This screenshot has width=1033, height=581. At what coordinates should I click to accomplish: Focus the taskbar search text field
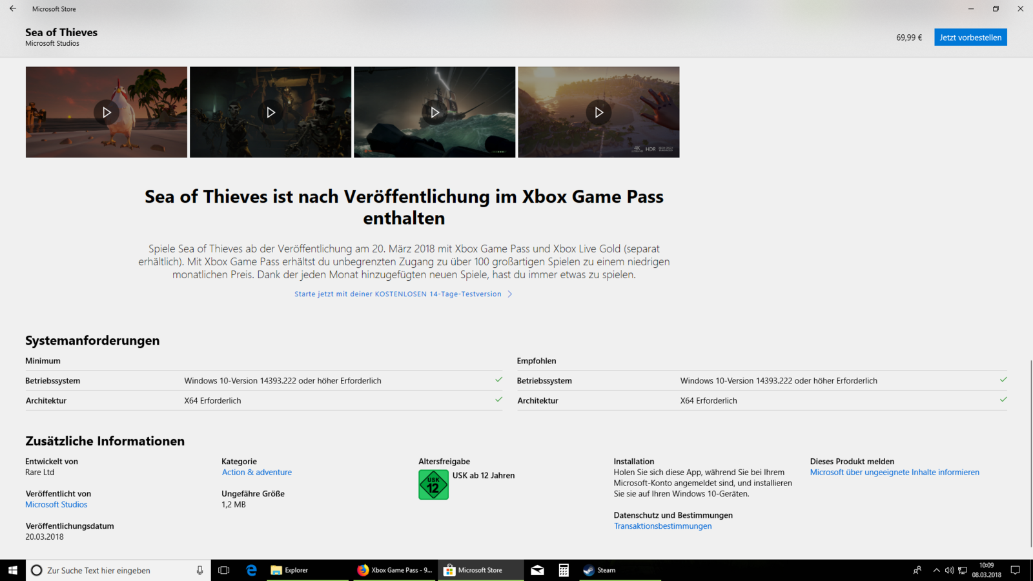118,570
